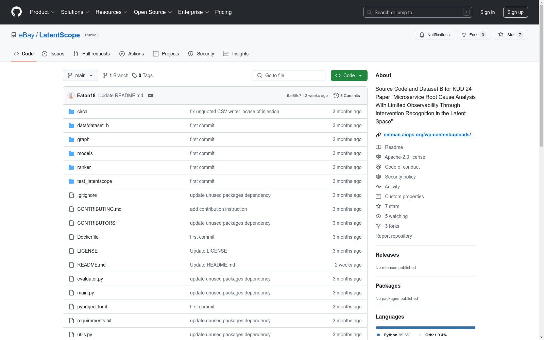Click the bell icon in Notifications
Image resolution: width=544 pixels, height=340 pixels.
coord(422,35)
